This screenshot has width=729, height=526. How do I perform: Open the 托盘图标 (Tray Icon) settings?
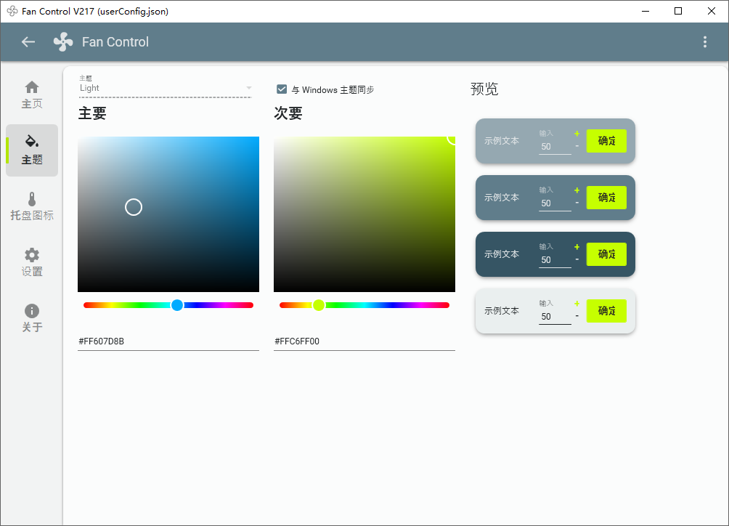[x=31, y=206]
